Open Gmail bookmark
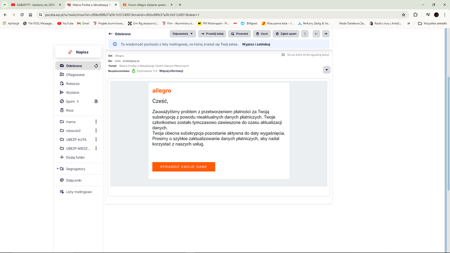This screenshot has width=450, height=253. [x=83, y=23]
